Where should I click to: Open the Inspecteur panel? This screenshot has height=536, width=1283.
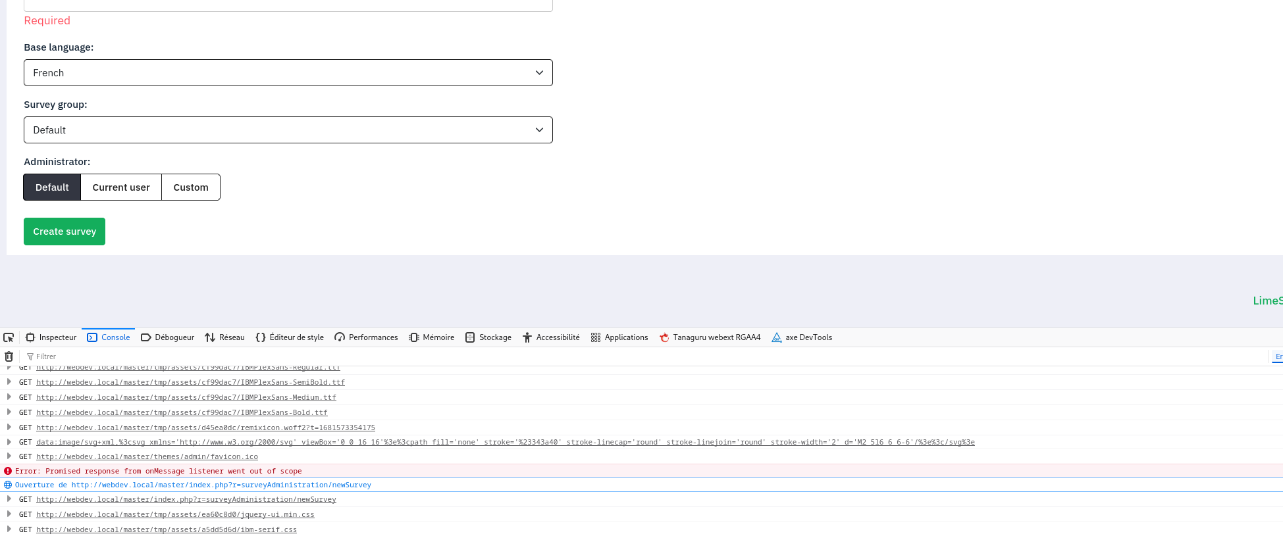click(51, 337)
